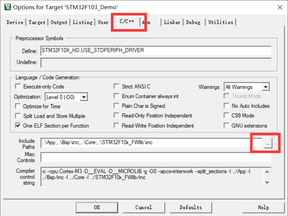Restore settings with Defaults button
The height and width of the screenshot is (216, 288).
pos(191,208)
